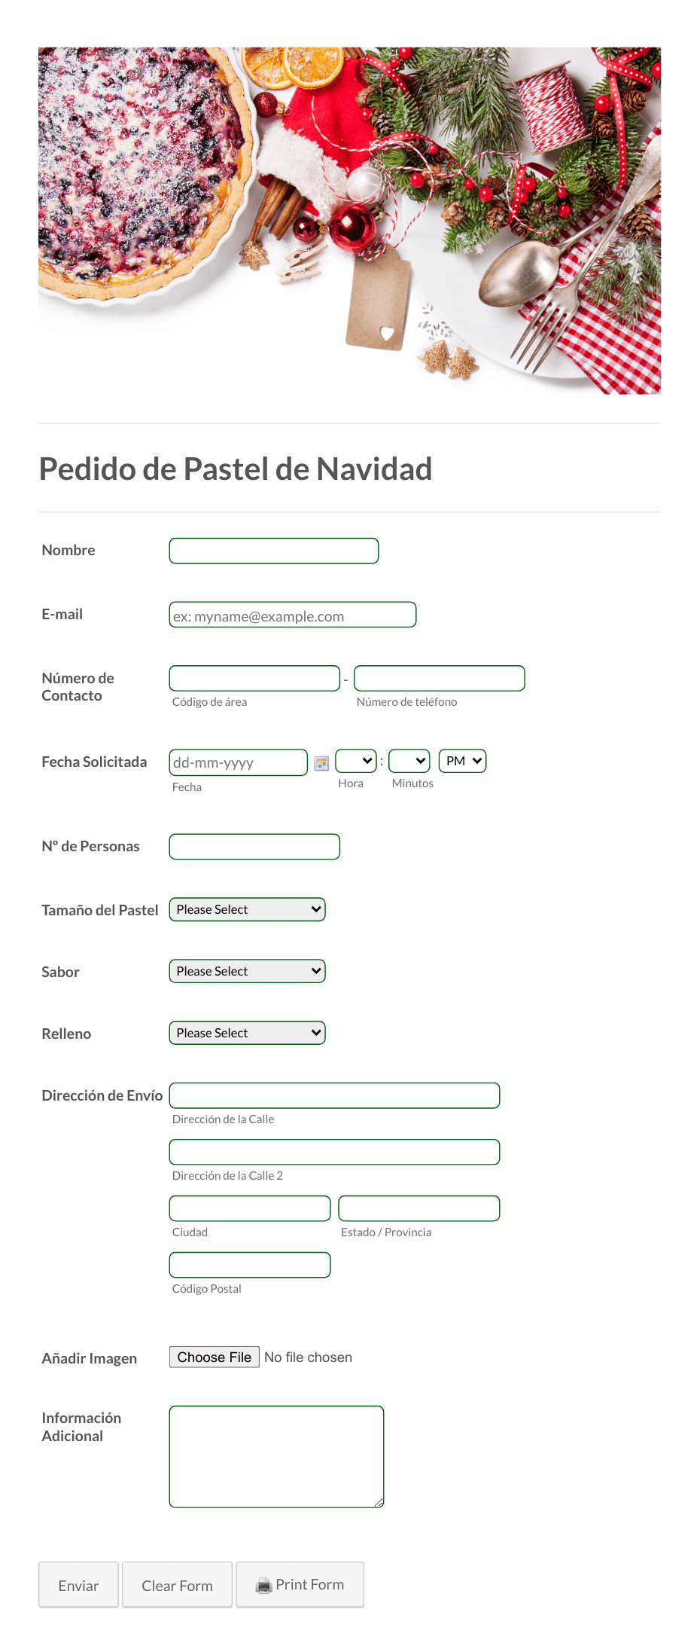
Task: Focus the Nombre text field
Action: coord(274,551)
